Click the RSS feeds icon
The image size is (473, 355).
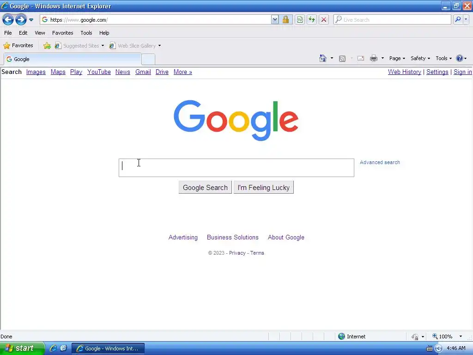point(342,59)
